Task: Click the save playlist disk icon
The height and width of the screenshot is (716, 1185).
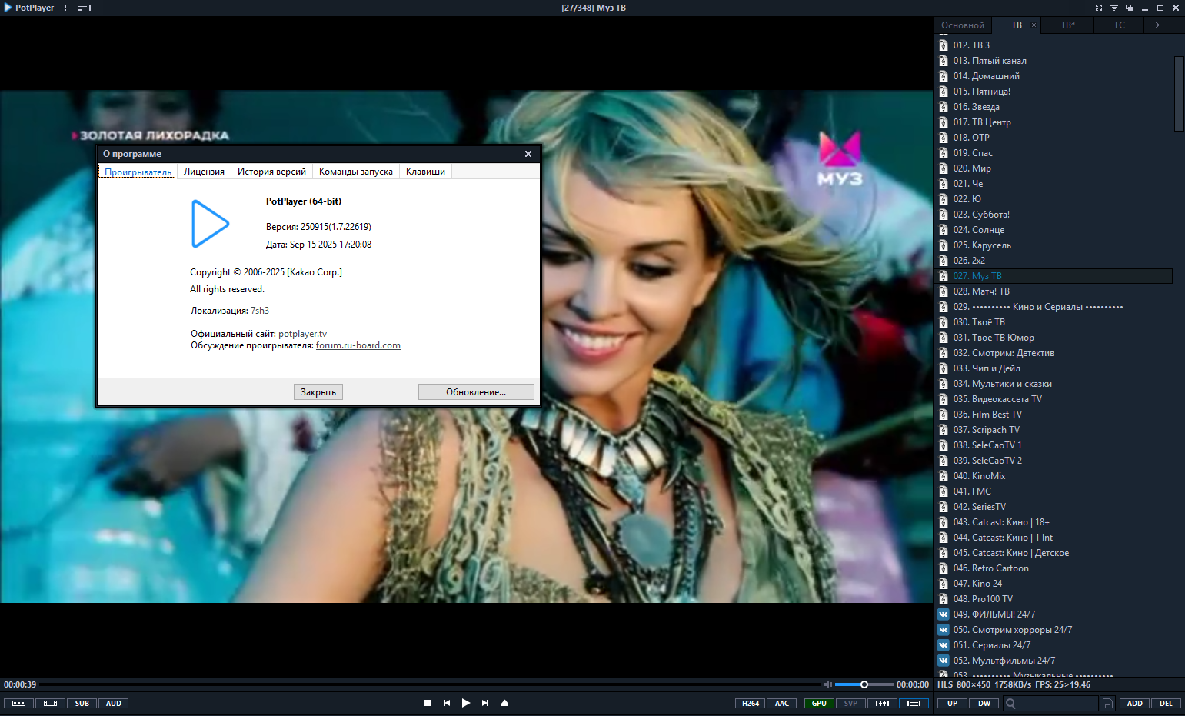Action: pos(1107,704)
